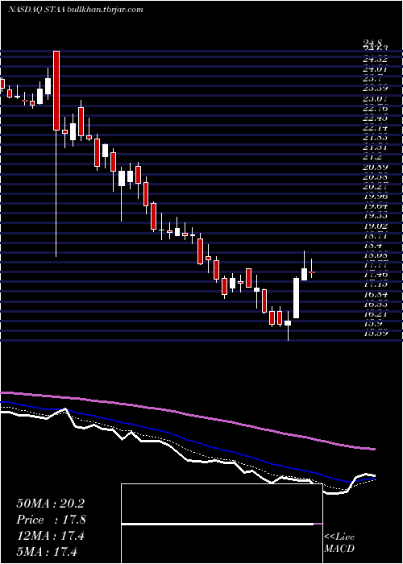Click the 19.96 price axis label

pos(375,197)
